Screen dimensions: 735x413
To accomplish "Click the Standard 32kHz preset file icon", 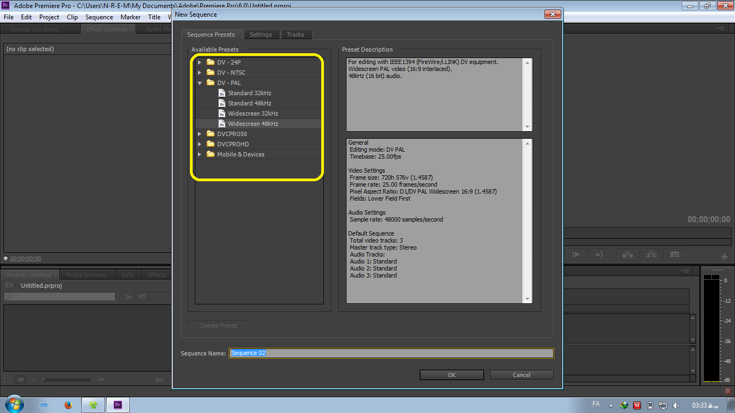I will coord(222,93).
